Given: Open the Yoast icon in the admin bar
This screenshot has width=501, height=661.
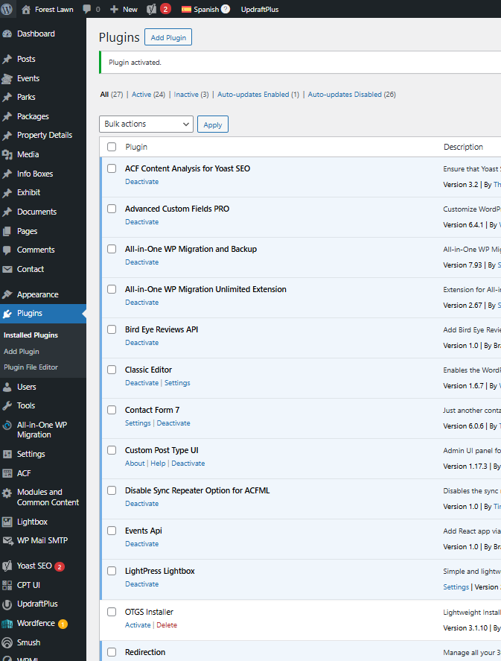Looking at the screenshot, I should (x=152, y=9).
